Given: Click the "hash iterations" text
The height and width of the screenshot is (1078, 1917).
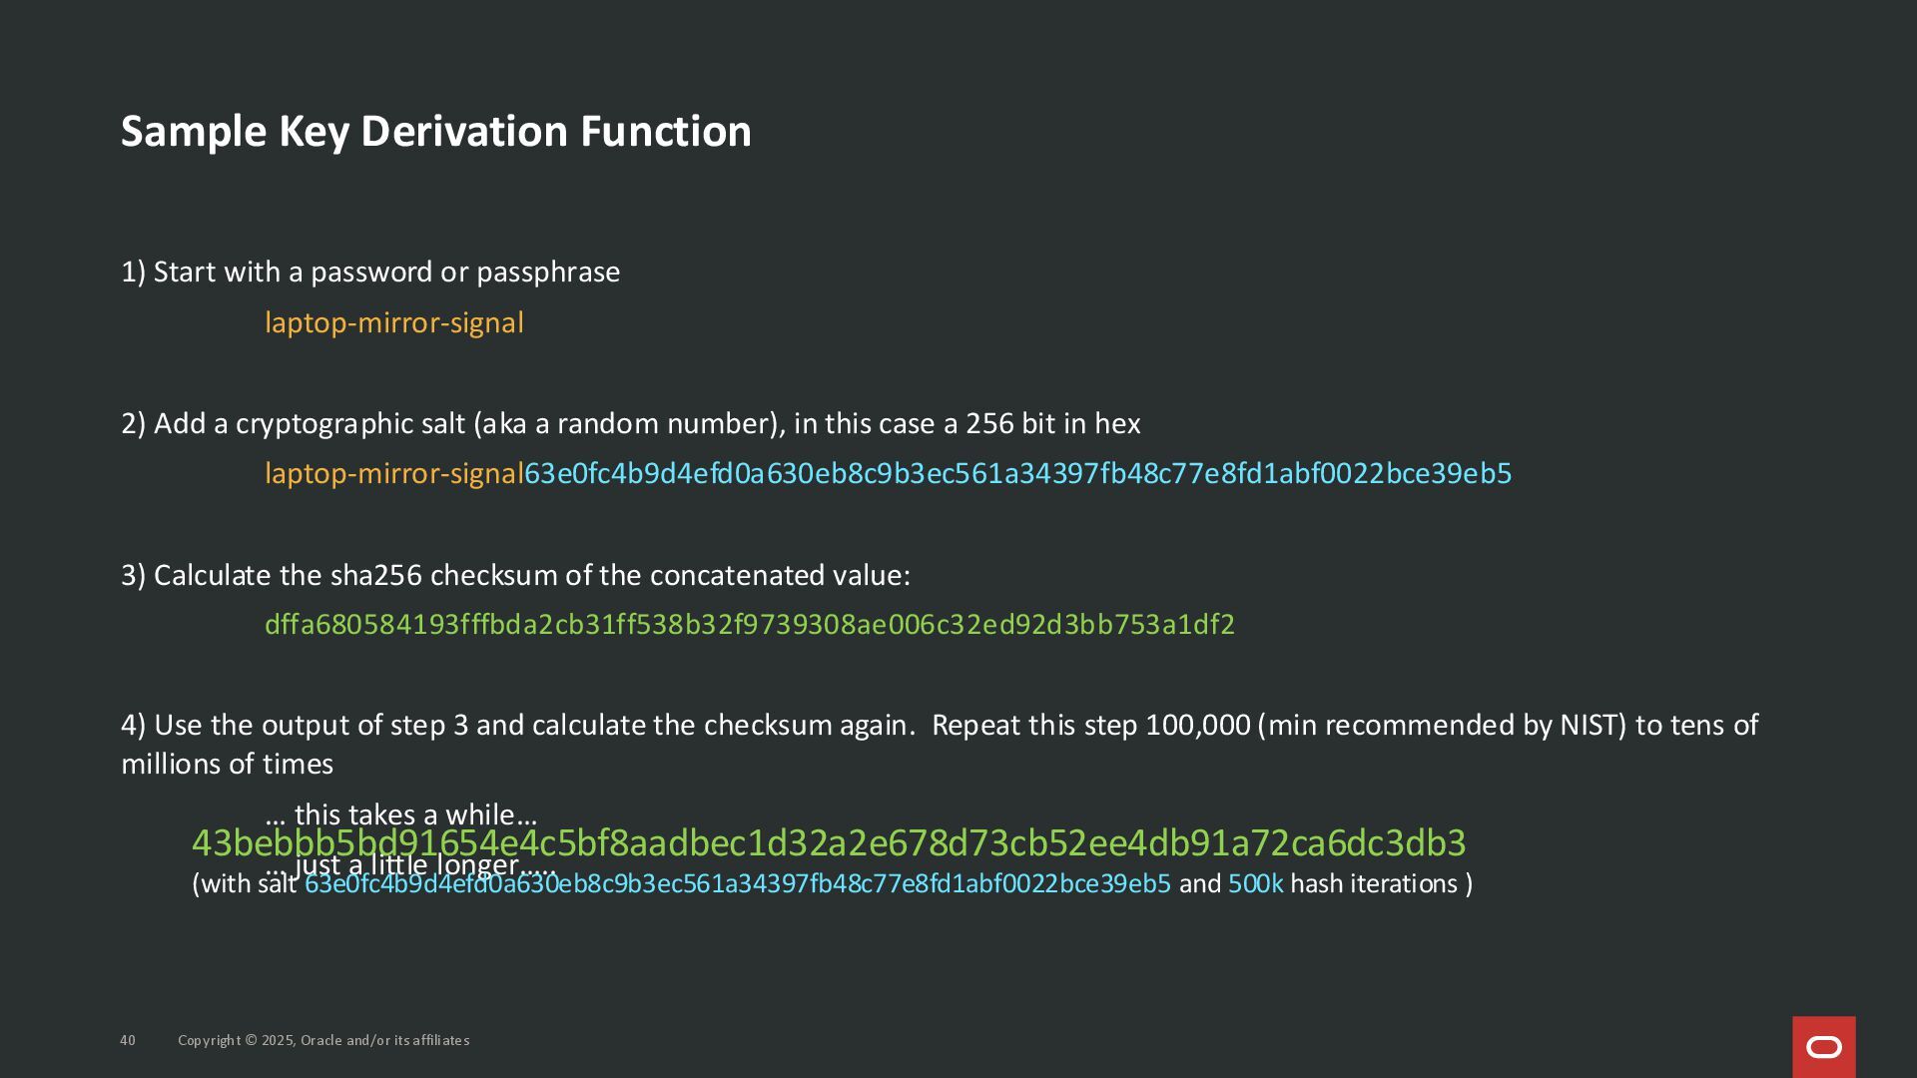Looking at the screenshot, I should [1373, 884].
